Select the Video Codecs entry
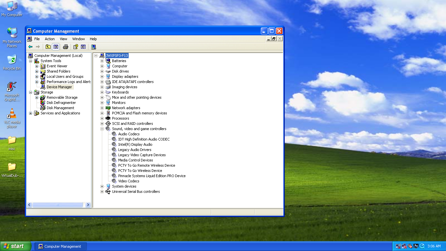Screen dimensions: 446x251 coord(129,181)
